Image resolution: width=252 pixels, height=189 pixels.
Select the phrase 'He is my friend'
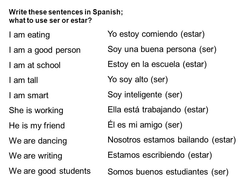coord(37,126)
